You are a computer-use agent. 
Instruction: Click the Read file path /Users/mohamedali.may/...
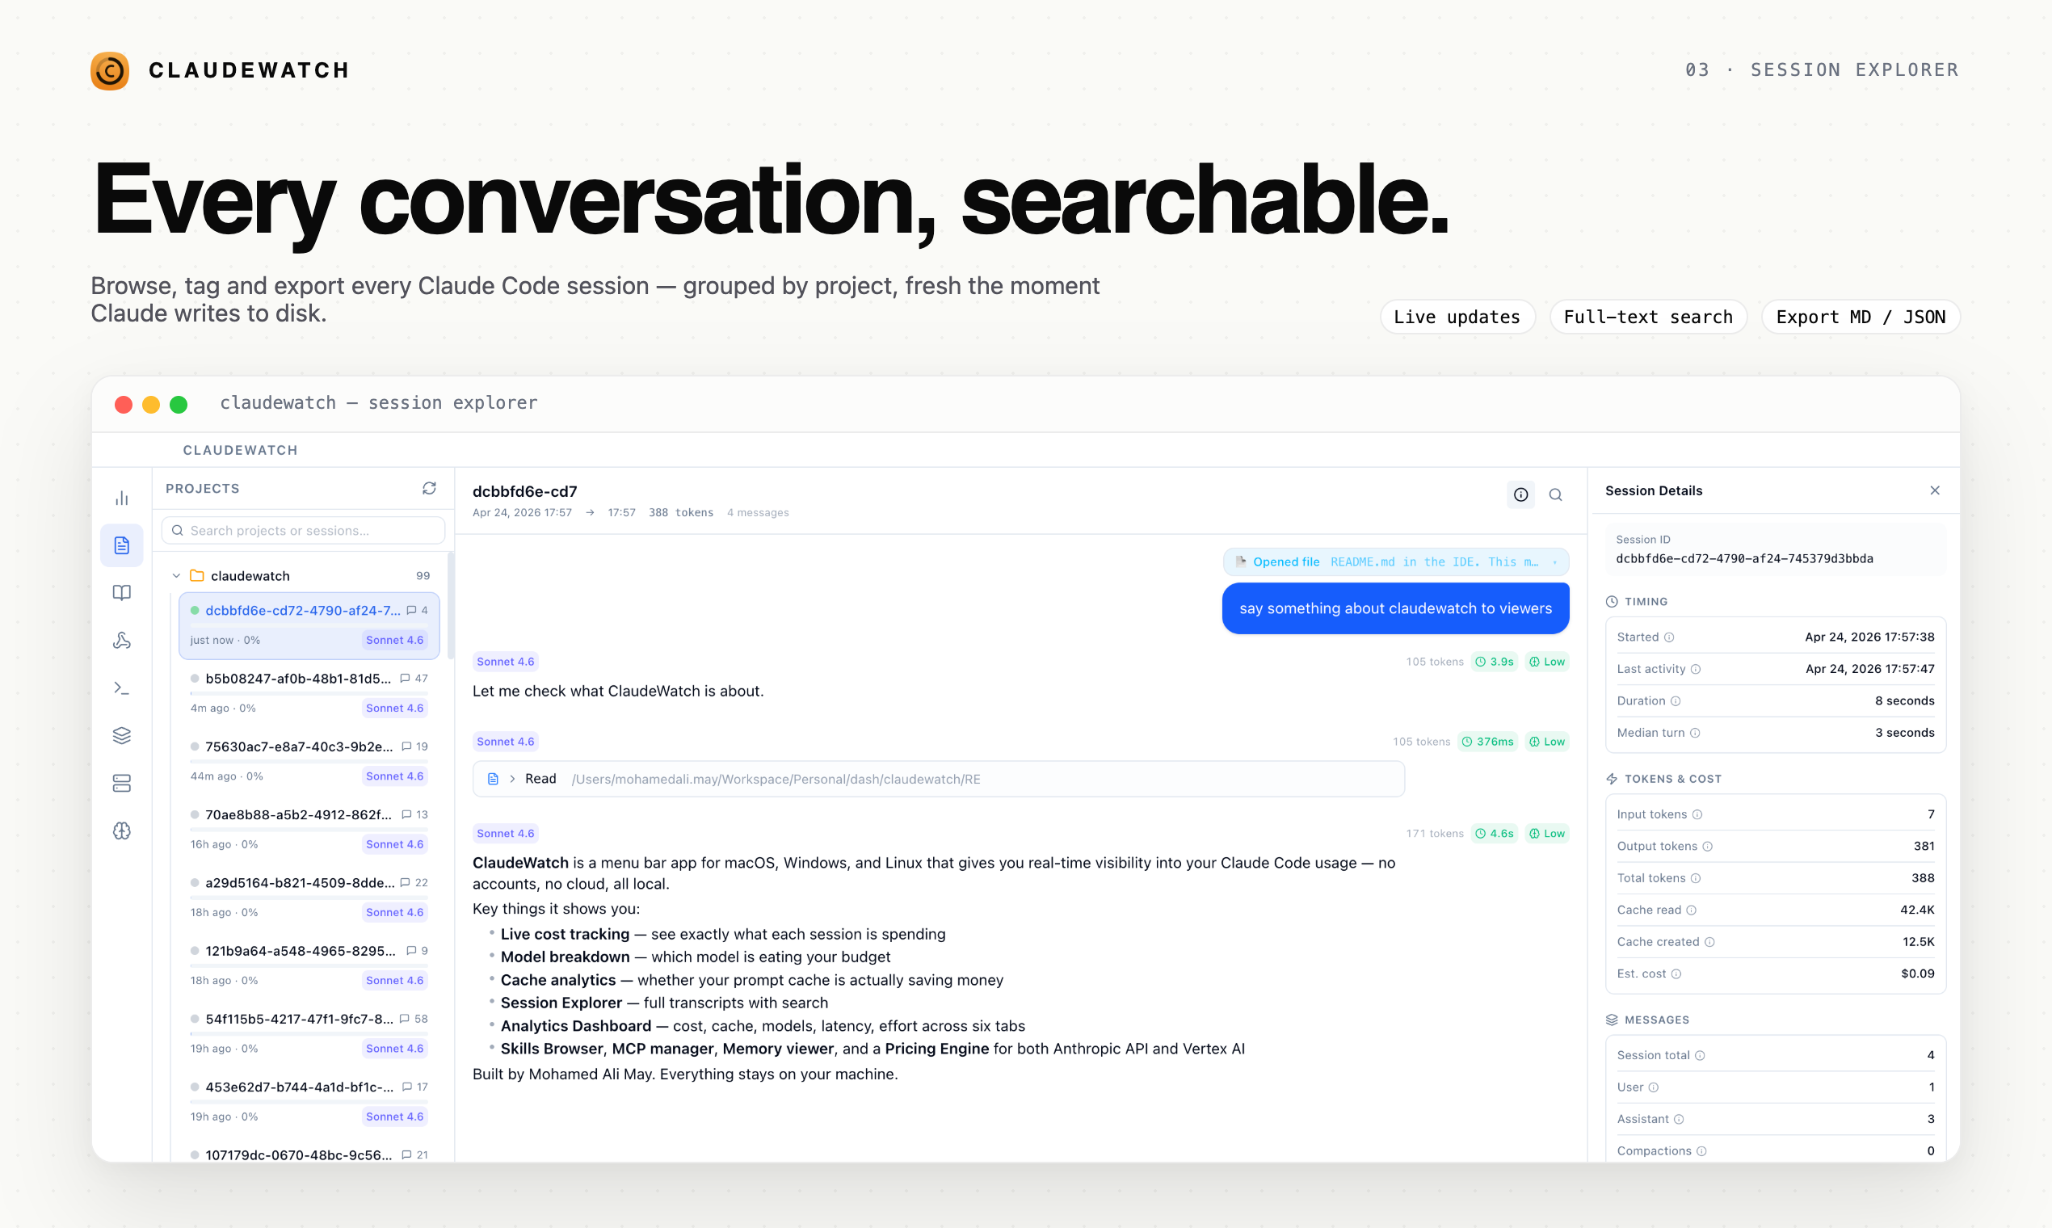(776, 780)
